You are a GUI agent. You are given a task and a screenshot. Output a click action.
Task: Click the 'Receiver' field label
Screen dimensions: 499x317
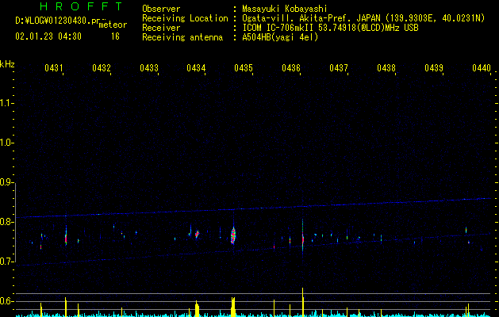coord(161,28)
